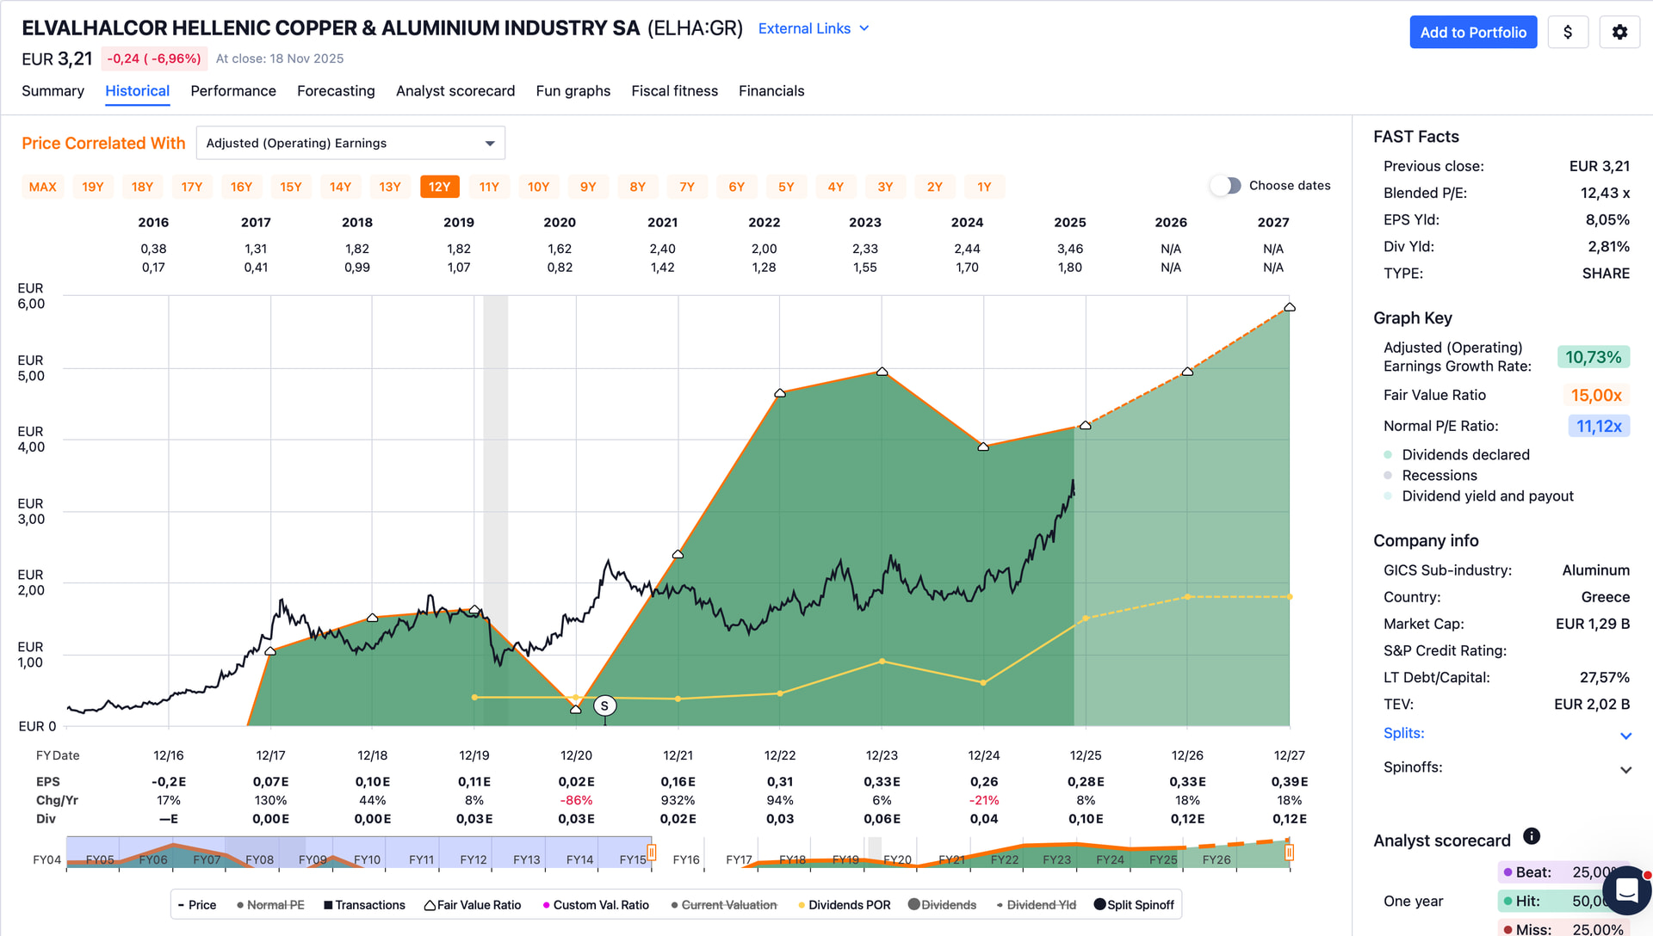The width and height of the screenshot is (1653, 936).
Task: Click the Analyst scorecard info icon
Action: point(1532,836)
